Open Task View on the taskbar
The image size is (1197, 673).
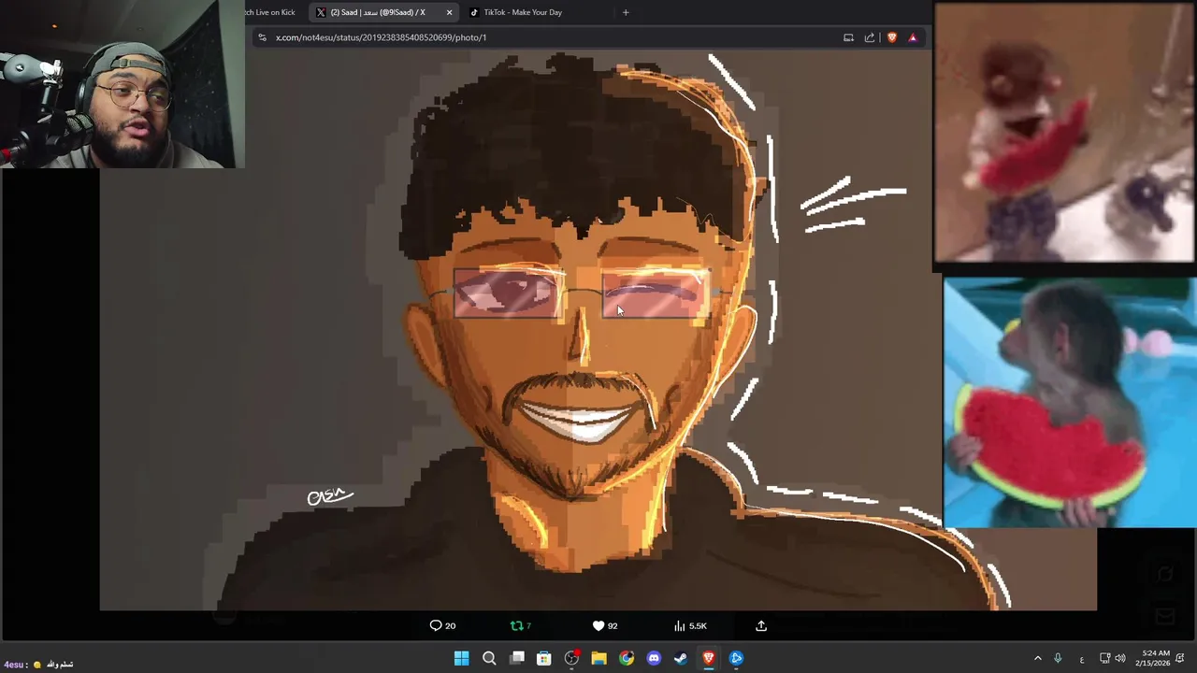tap(517, 658)
